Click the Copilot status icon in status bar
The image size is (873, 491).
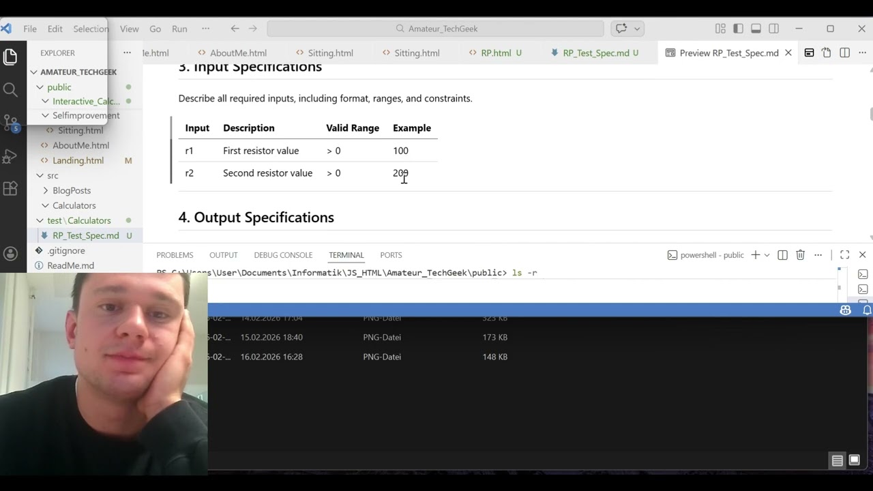[846, 310]
